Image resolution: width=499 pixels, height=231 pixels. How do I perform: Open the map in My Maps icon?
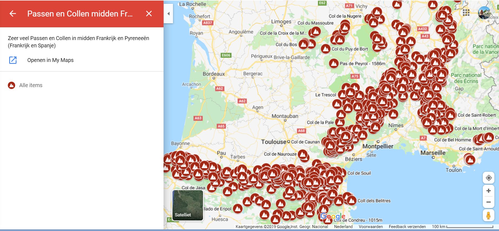[x=13, y=60]
